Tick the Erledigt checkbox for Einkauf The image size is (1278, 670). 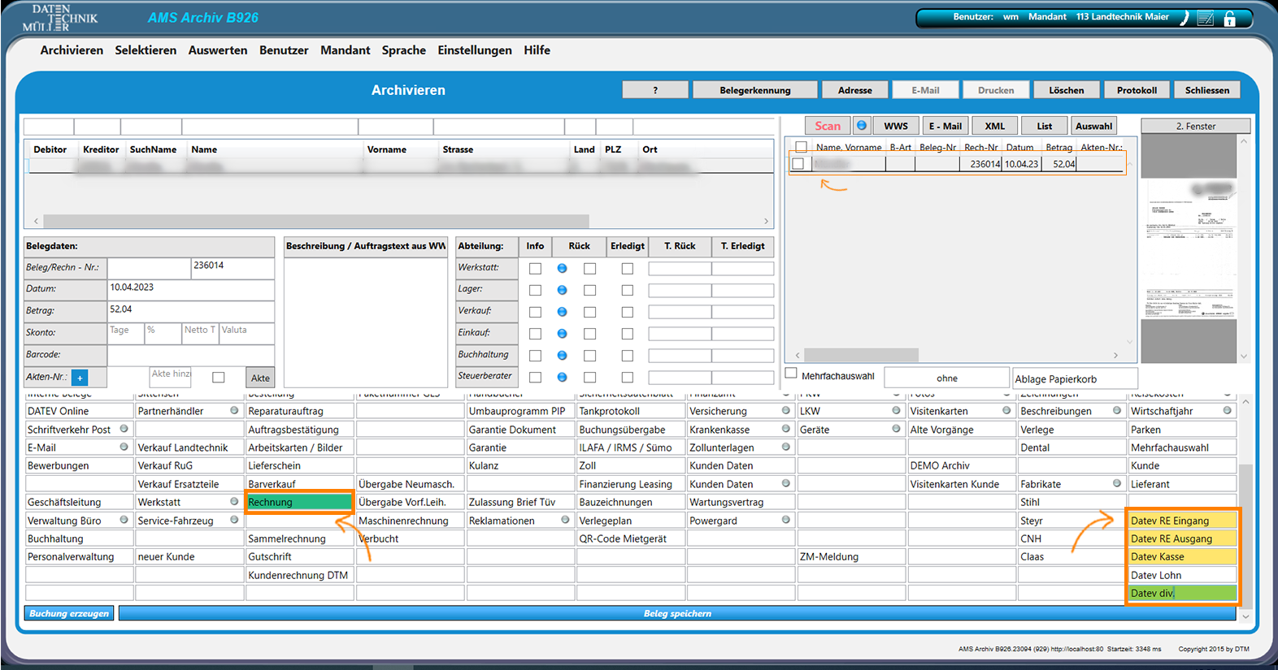tap(627, 333)
